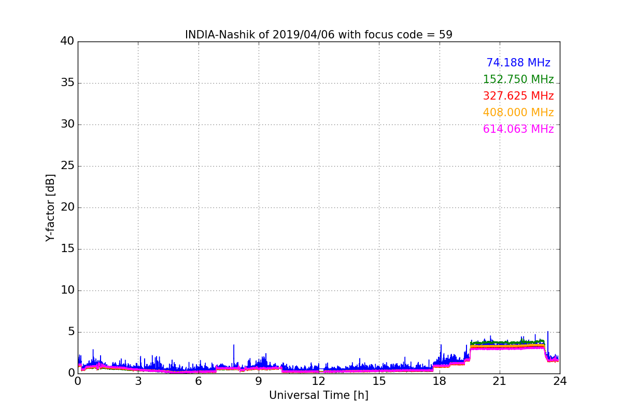This screenshot has height=415, width=622.
Task: Click x-axis tick label 21
Action: (500, 381)
